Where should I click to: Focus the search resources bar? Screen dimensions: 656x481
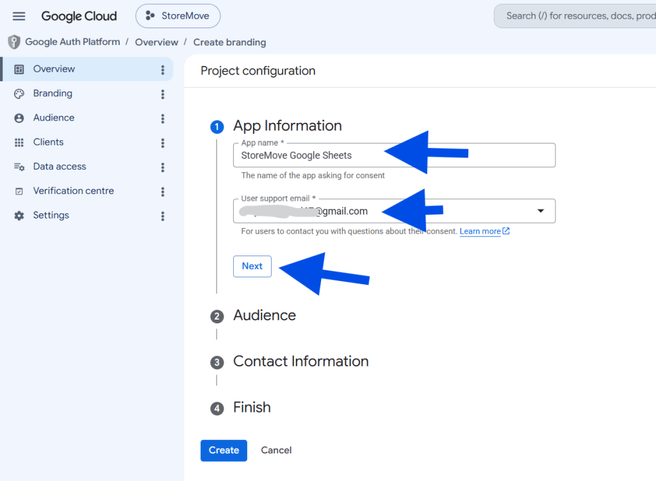pyautogui.click(x=576, y=16)
